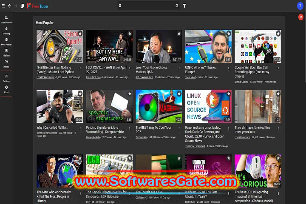The image size is (306, 204).
Task: Favorite Your Phone Choice Matters star
Action: pos(179,34)
